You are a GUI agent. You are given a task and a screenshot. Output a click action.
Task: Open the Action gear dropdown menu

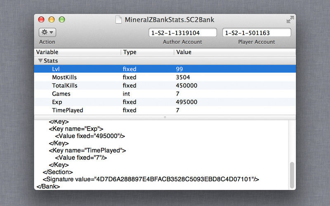point(47,33)
